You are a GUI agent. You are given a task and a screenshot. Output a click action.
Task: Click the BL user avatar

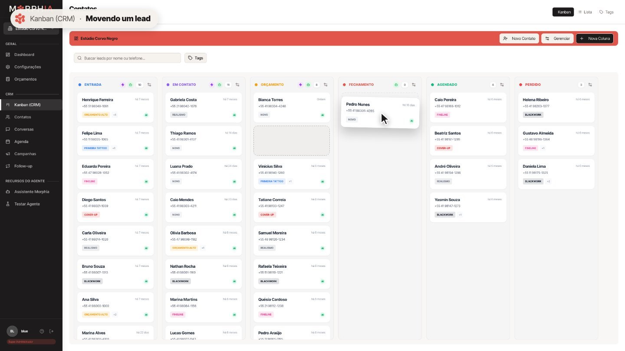(x=12, y=331)
